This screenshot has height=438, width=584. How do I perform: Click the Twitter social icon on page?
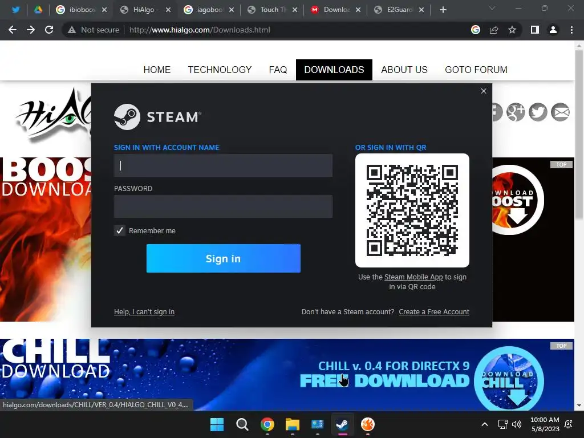pos(538,112)
